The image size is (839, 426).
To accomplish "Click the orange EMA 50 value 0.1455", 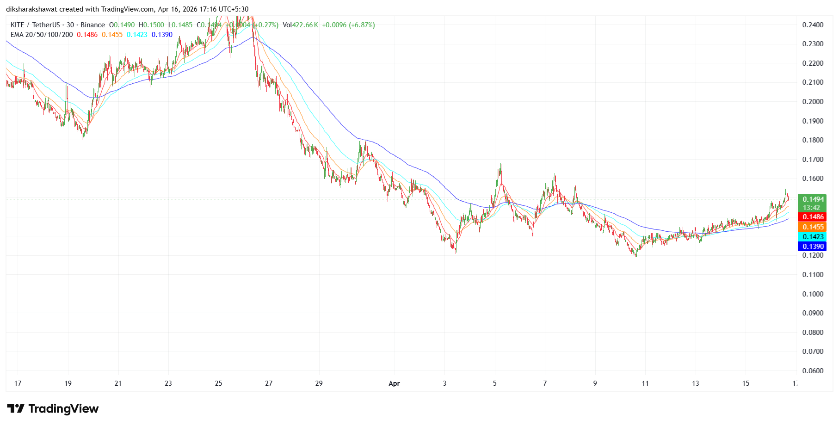I will [x=111, y=34].
